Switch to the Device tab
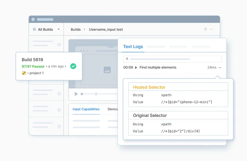The width and height of the screenshot is (247, 161). tap(112, 109)
